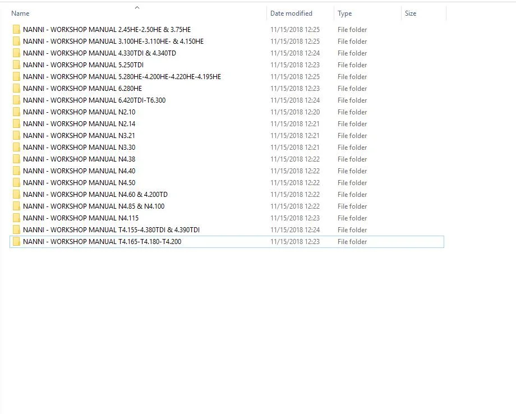Click folder icon for WORKSHOP MANUAL N3.30
The image size is (516, 414).
click(16, 148)
